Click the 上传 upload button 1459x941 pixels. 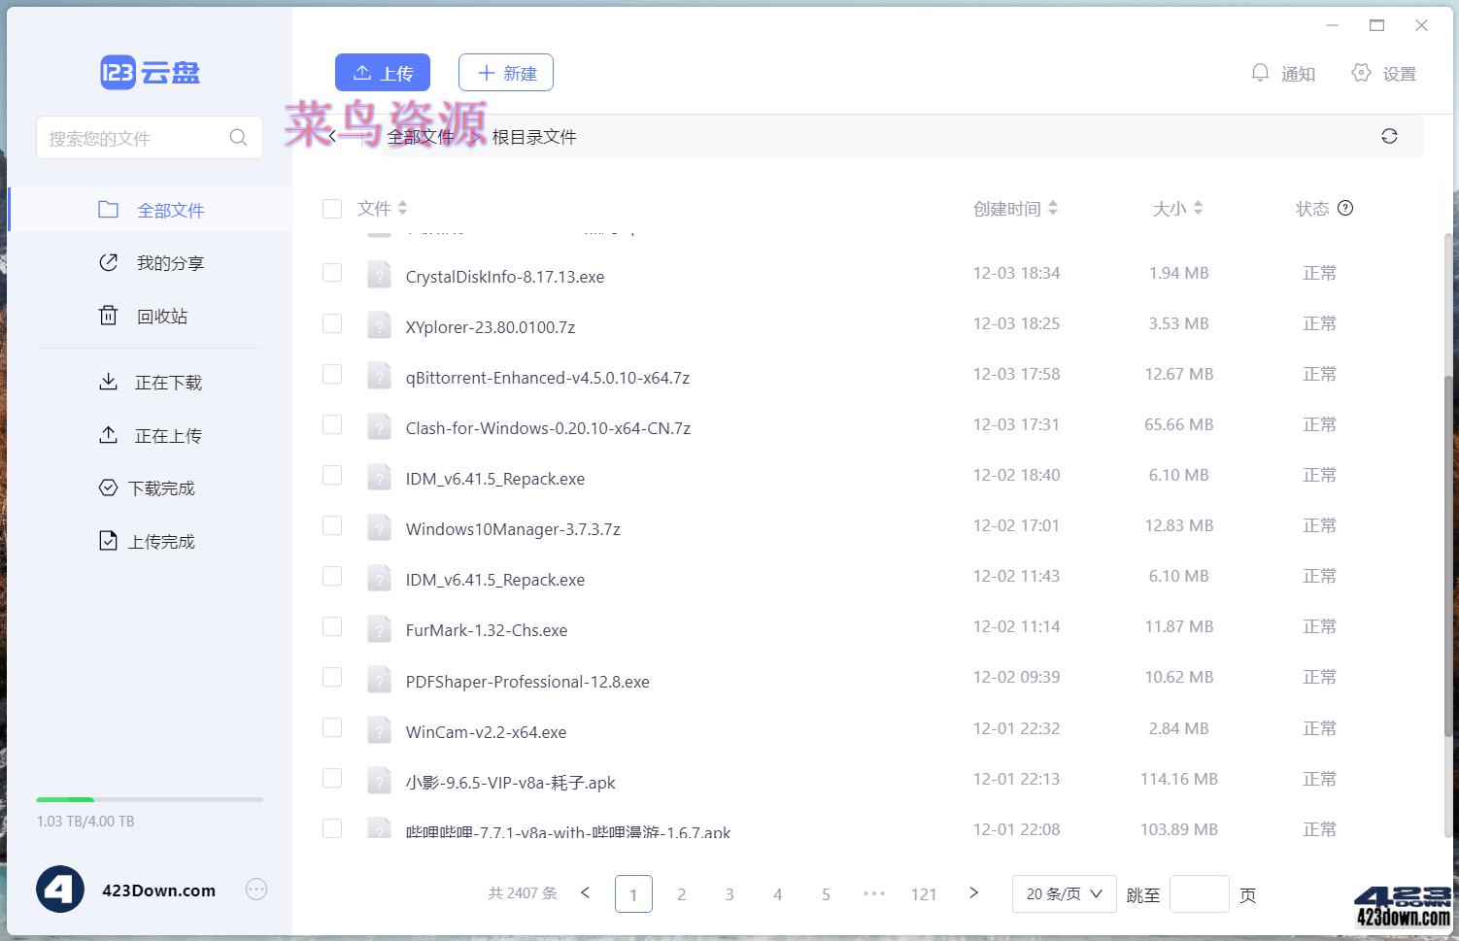(x=382, y=72)
